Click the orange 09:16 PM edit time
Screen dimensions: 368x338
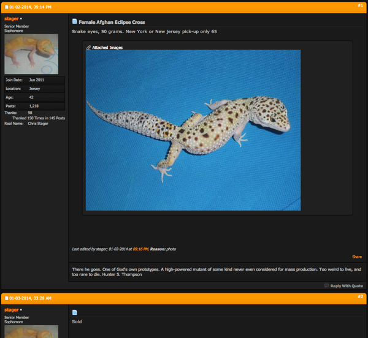point(140,249)
